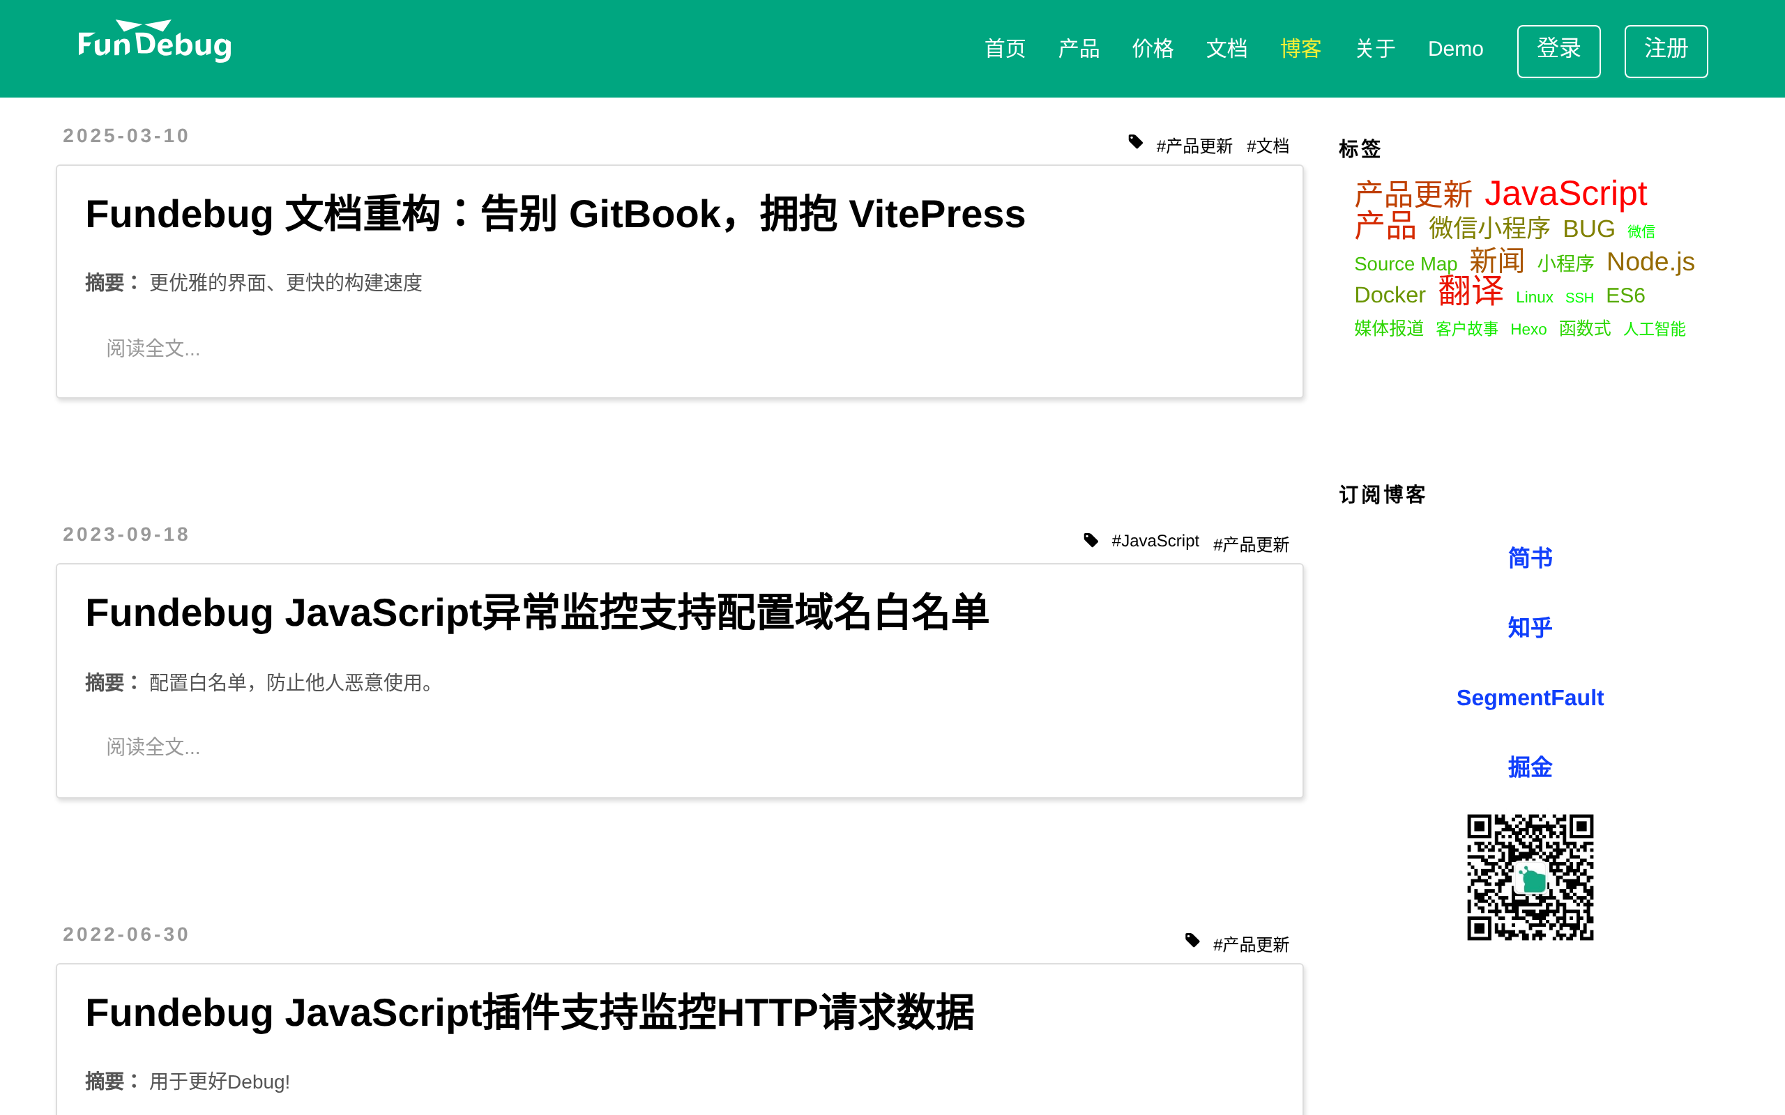Viewport: 1785px width, 1115px height.
Task: Click the FunDebug logo
Action: pyautogui.click(x=155, y=41)
